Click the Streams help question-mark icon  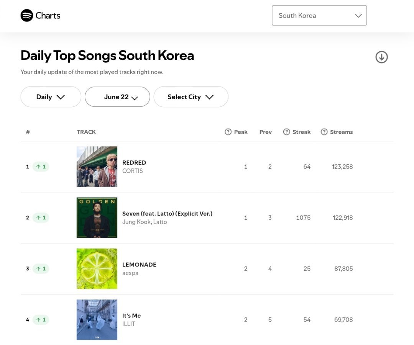324,132
